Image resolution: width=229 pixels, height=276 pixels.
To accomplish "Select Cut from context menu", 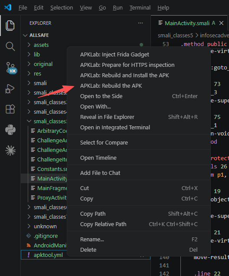I will point(139,188).
